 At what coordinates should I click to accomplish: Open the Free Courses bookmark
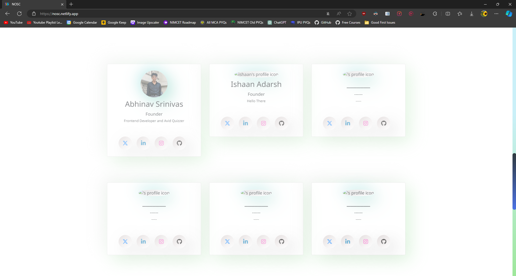[348, 23]
